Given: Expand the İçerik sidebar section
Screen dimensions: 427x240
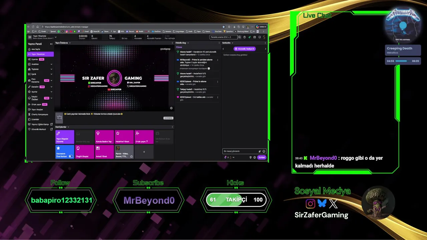Looking at the screenshot, I should [51, 74].
